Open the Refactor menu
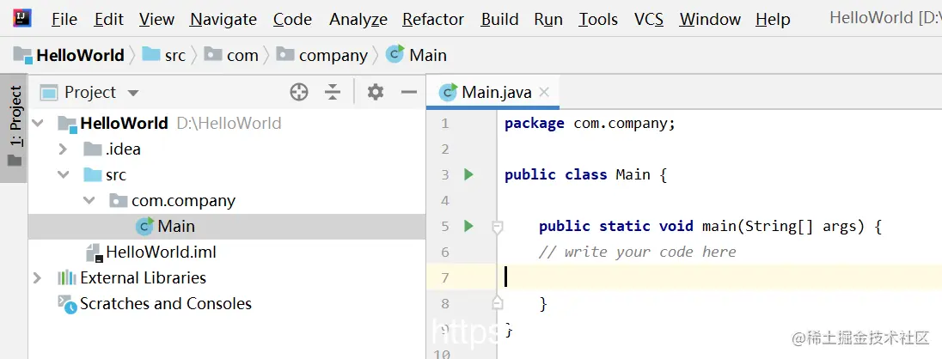 (x=433, y=19)
